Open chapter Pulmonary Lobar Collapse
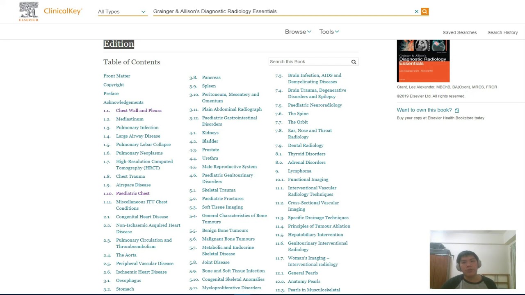Viewport: 525px width, 295px height. click(x=143, y=145)
